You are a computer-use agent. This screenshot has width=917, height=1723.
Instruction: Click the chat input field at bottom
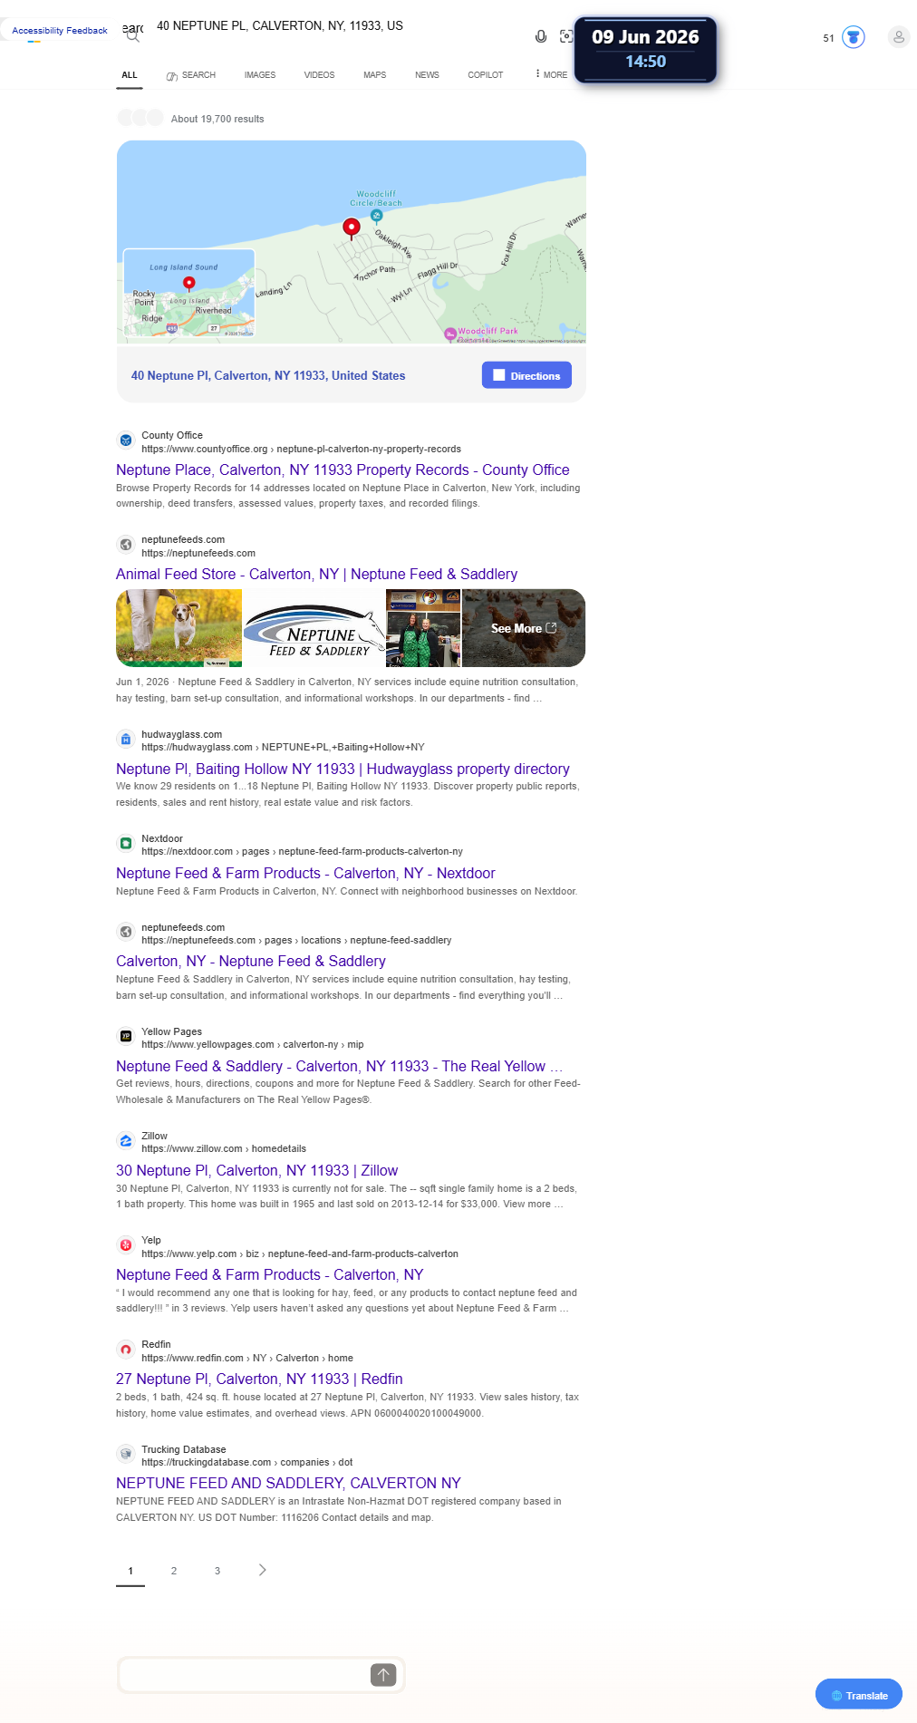coord(245,1675)
